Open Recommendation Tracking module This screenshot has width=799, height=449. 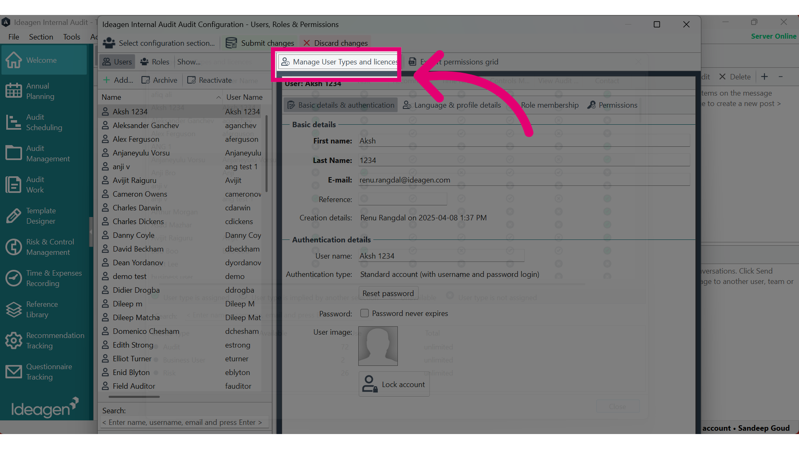[44, 340]
